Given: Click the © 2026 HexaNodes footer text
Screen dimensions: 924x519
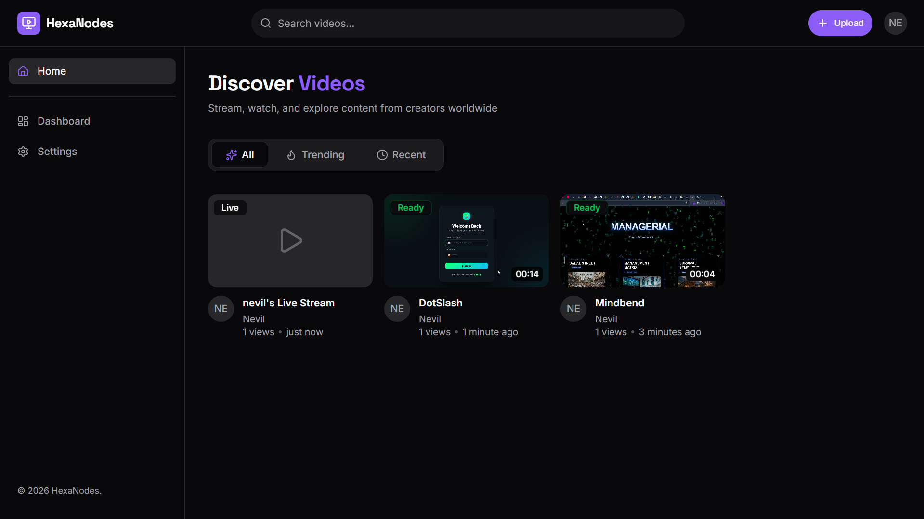Looking at the screenshot, I should 60,491.
